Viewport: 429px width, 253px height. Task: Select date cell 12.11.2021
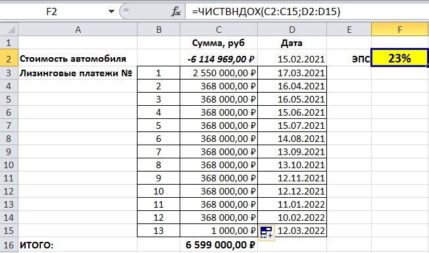292,178
